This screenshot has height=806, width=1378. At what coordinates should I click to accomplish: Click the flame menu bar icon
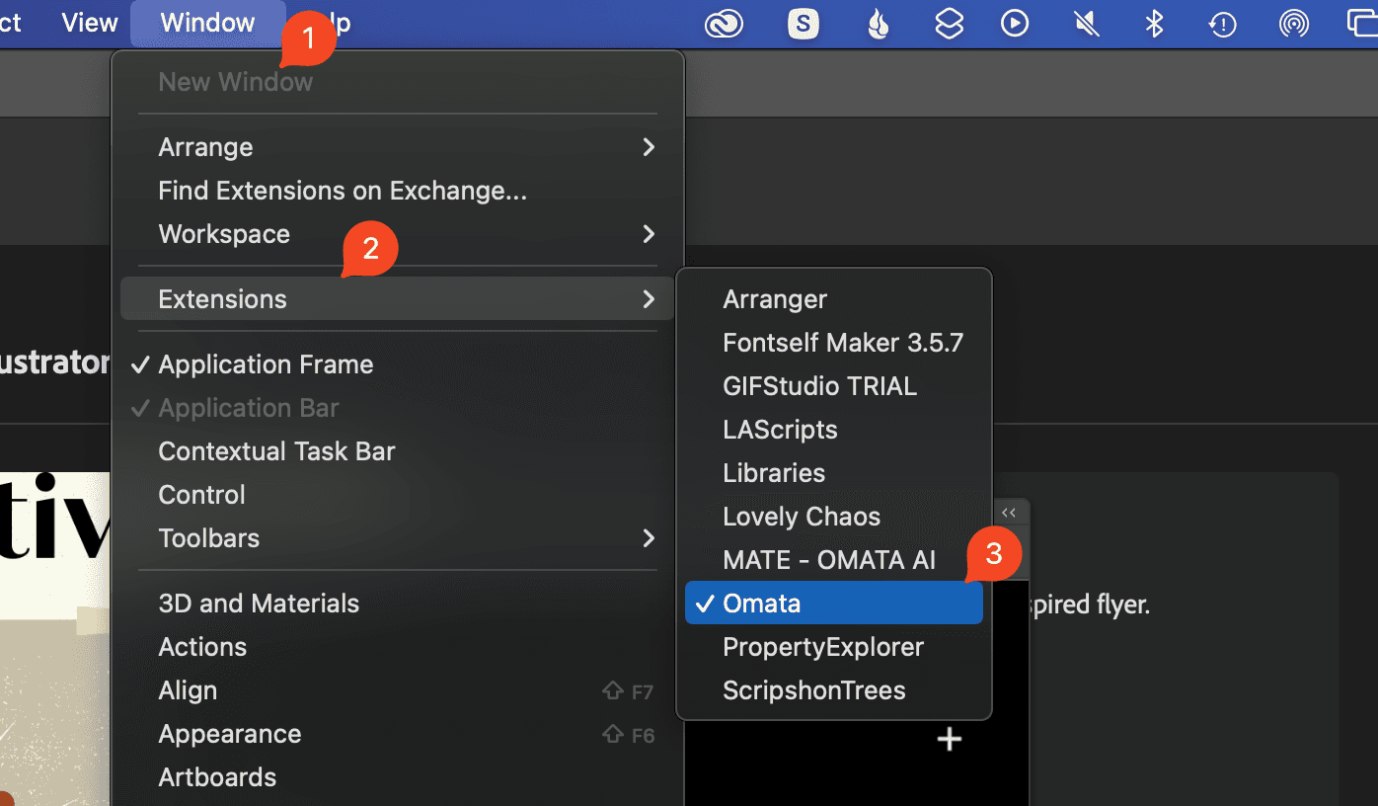[x=878, y=24]
